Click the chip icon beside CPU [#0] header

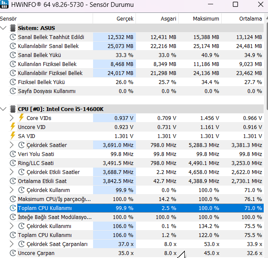point(13,109)
